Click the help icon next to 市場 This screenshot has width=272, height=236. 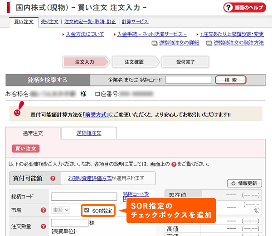click(44, 210)
